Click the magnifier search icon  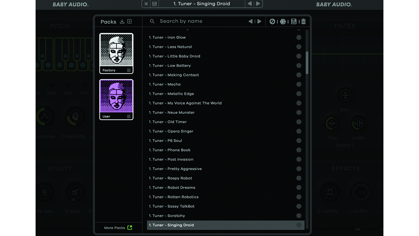coord(152,21)
